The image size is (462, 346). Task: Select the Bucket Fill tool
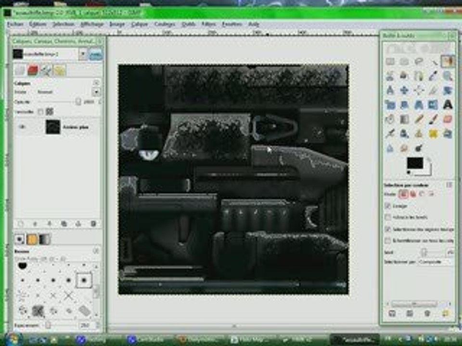coord(390,119)
